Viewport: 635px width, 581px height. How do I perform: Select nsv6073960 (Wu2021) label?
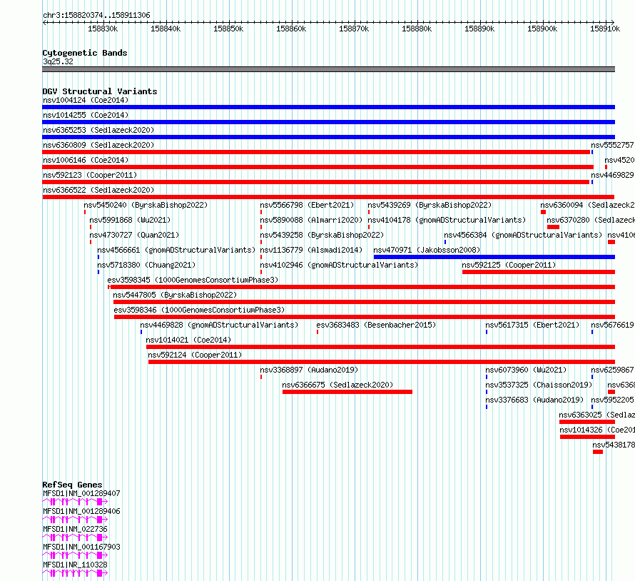[x=526, y=370]
